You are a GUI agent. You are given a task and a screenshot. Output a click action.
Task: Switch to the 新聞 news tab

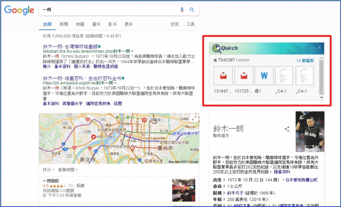64,24
